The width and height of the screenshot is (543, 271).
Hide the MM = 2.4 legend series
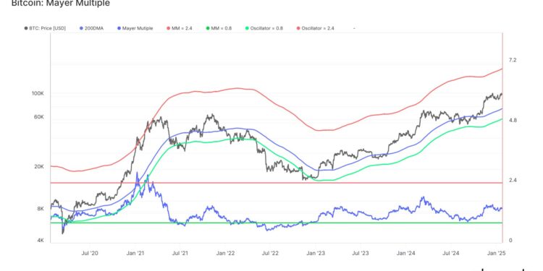(180, 28)
